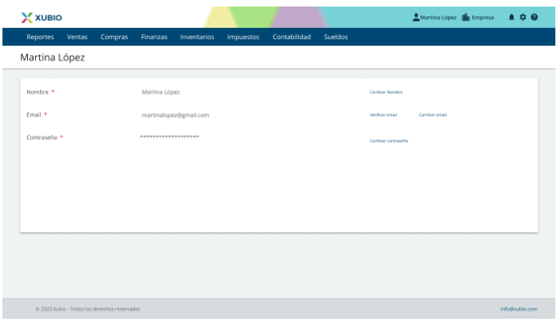Open the notifications bell
557x322 pixels.
click(511, 17)
